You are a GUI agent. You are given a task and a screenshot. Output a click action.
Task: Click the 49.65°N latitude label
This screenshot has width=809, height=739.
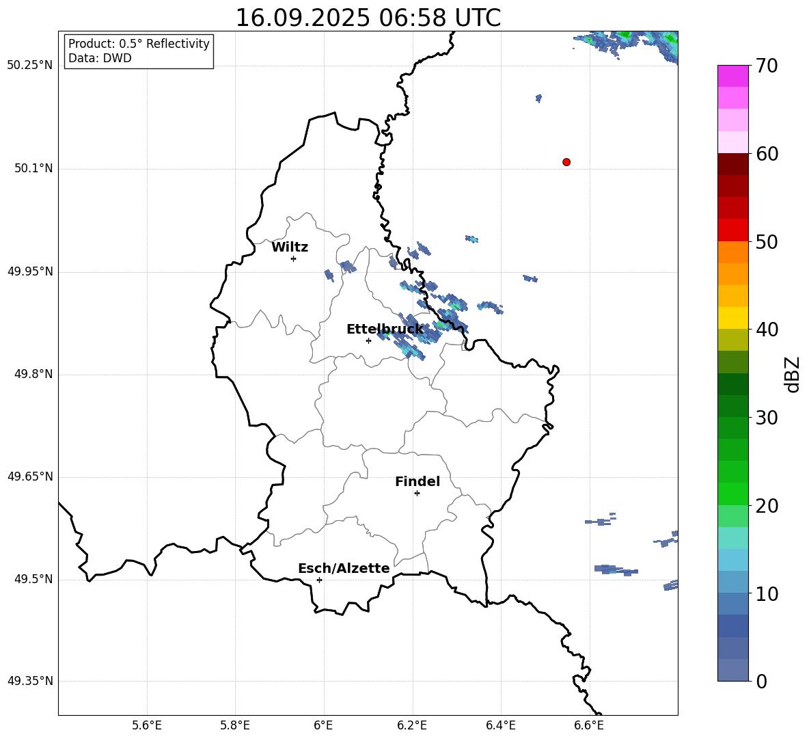(x=30, y=476)
